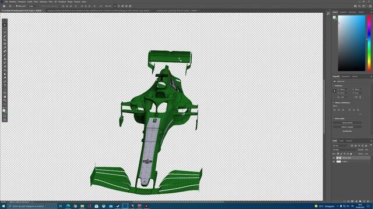Select the Crop tool
The height and width of the screenshot is (209, 373).
tap(5, 40)
